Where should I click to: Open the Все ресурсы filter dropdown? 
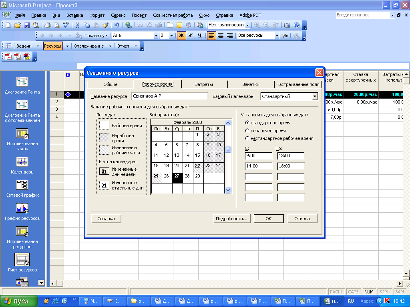pyautogui.click(x=277, y=36)
